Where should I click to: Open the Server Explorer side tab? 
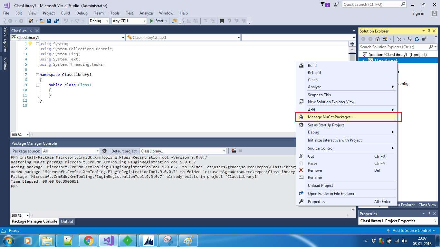coord(5,40)
